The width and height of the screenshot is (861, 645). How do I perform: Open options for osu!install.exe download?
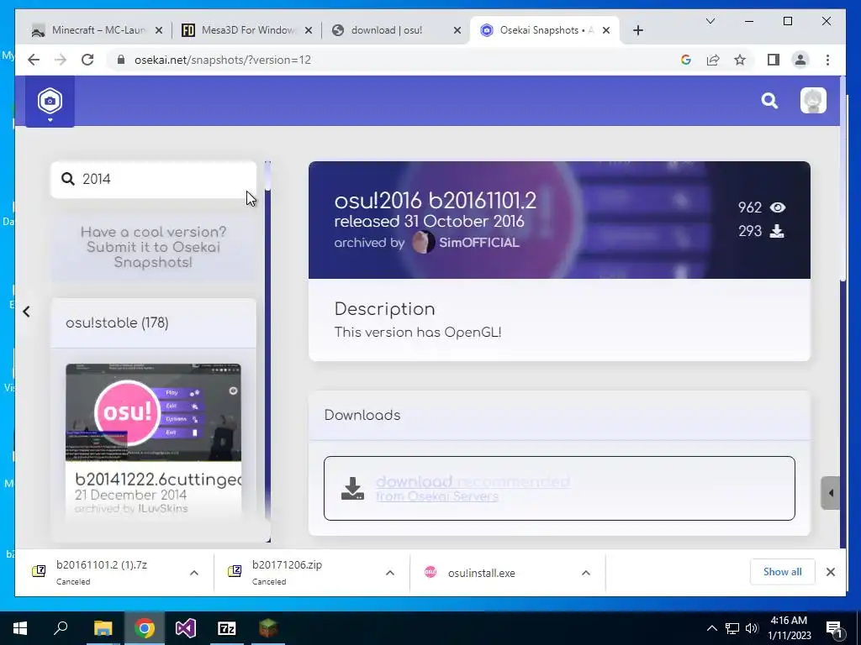coord(586,573)
